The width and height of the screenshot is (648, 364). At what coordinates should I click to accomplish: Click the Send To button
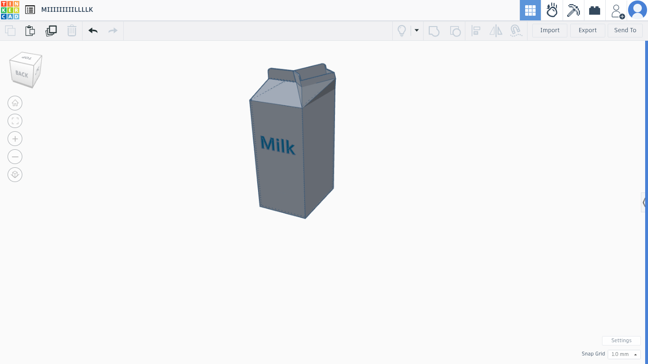[x=625, y=30]
